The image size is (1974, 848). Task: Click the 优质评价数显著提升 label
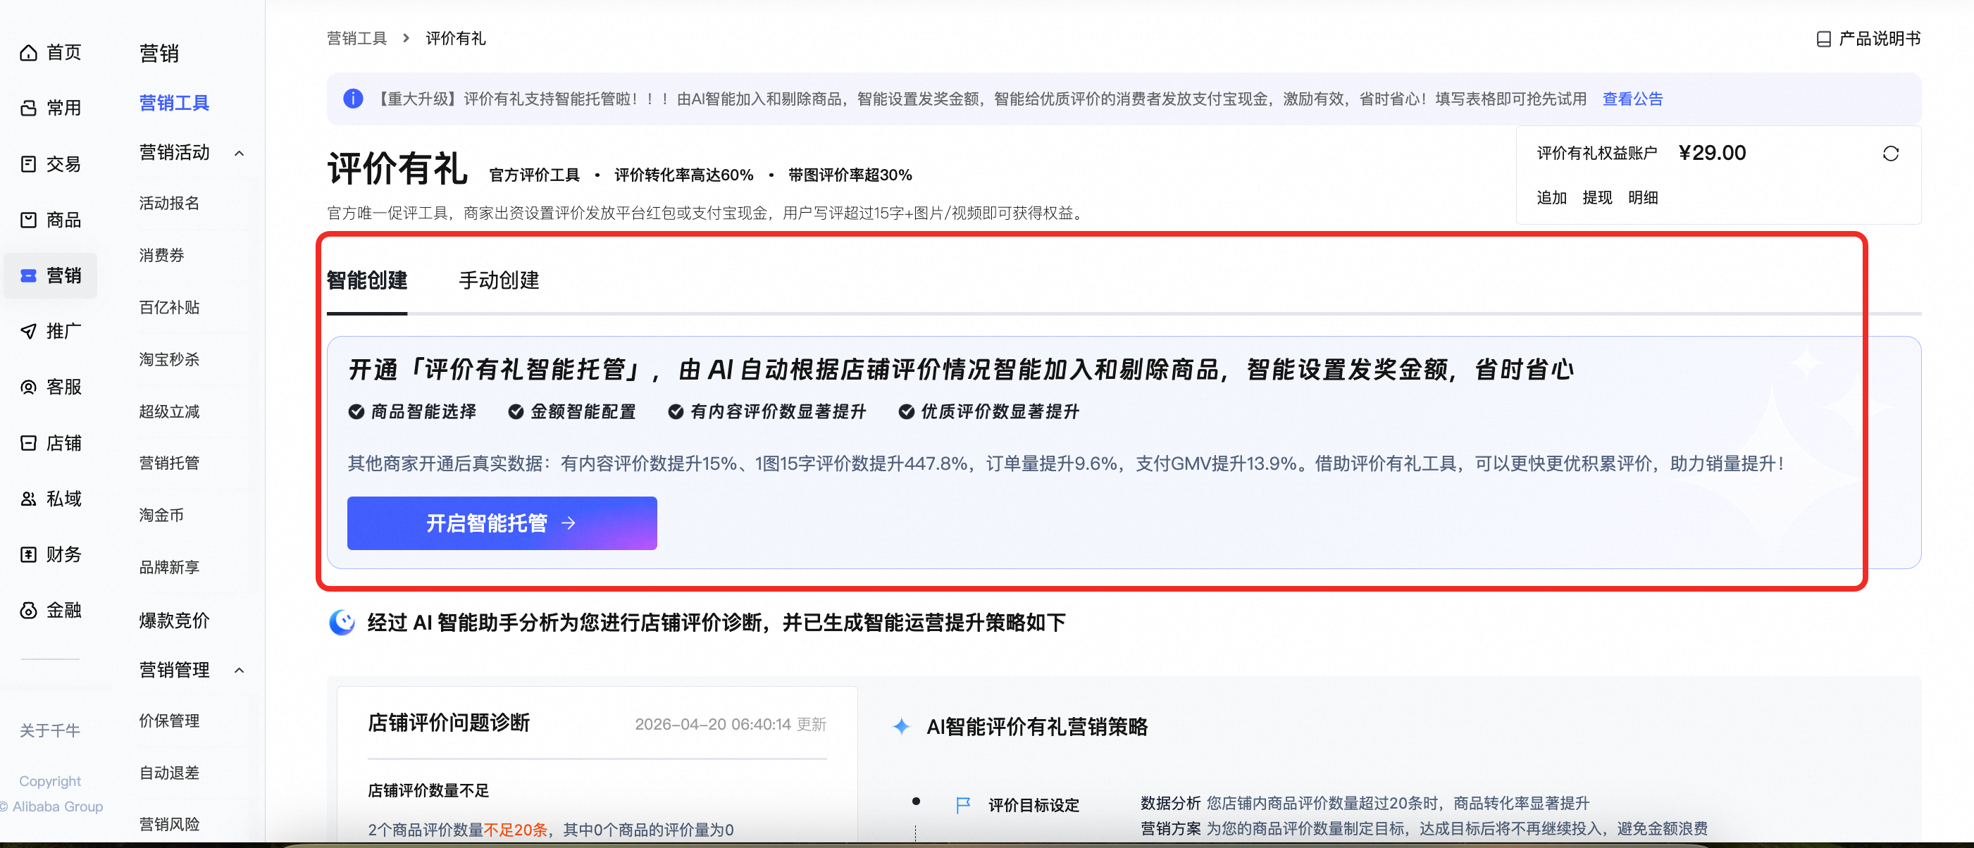pyautogui.click(x=1000, y=412)
